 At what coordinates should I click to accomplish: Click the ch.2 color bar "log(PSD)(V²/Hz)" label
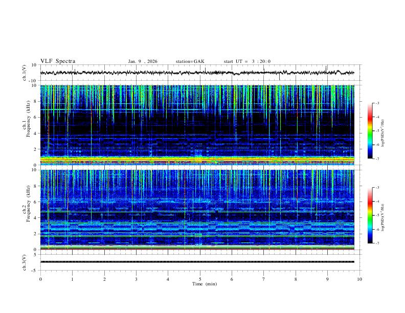coord(383,218)
